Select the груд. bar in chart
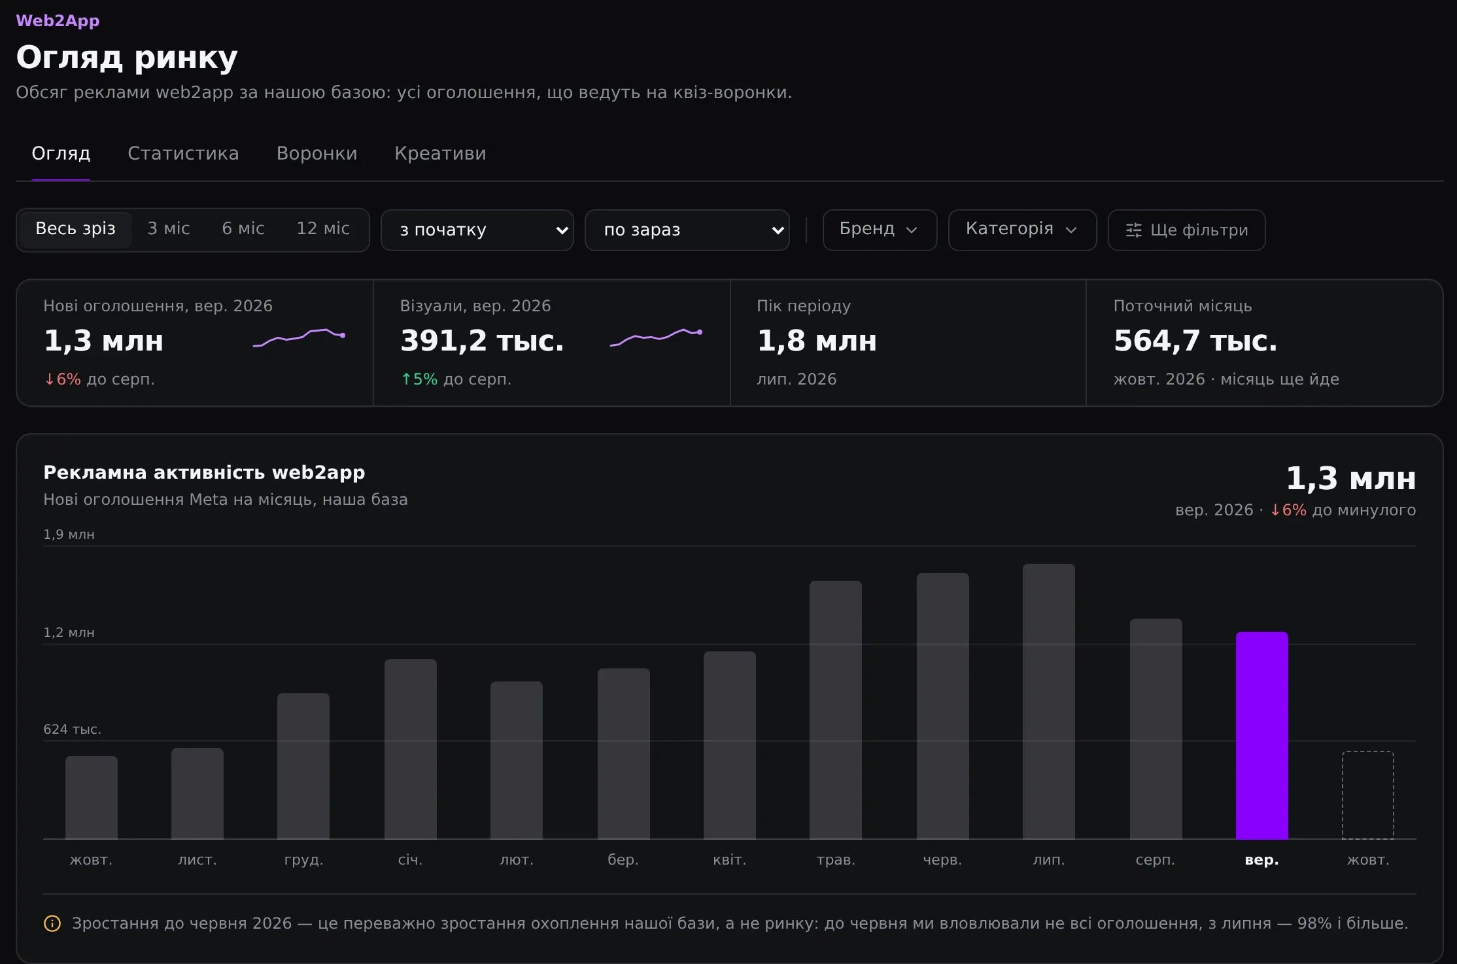 point(303,766)
